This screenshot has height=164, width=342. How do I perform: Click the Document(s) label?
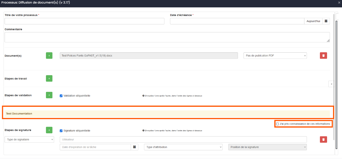(13, 56)
